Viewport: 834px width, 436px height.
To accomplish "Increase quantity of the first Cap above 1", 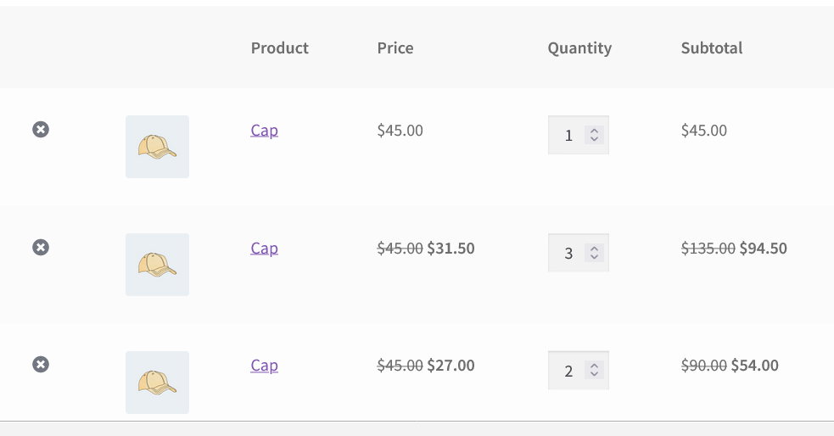I will [594, 131].
